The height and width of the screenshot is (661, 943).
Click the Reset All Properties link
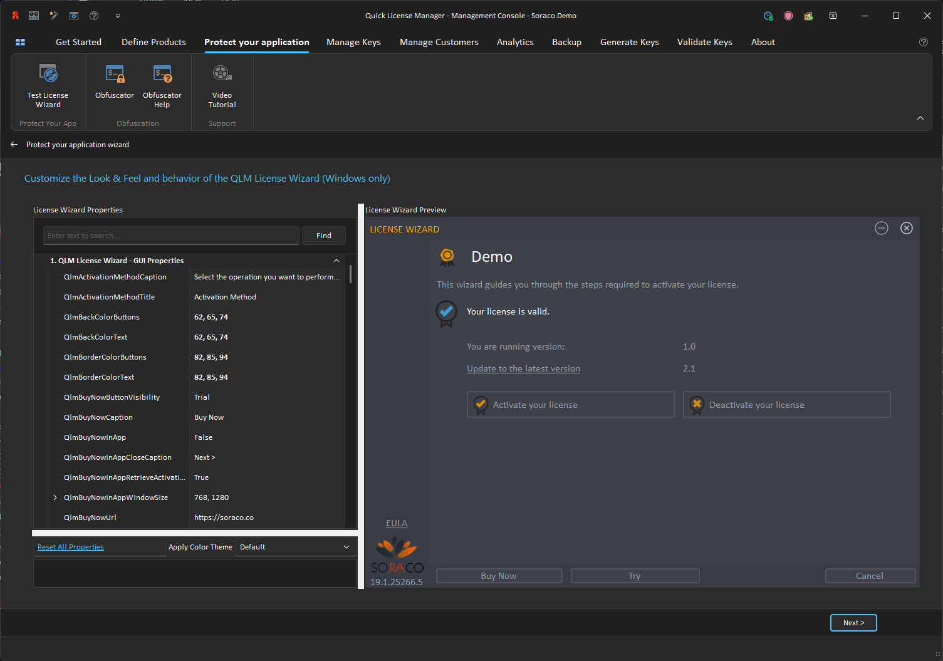[71, 547]
